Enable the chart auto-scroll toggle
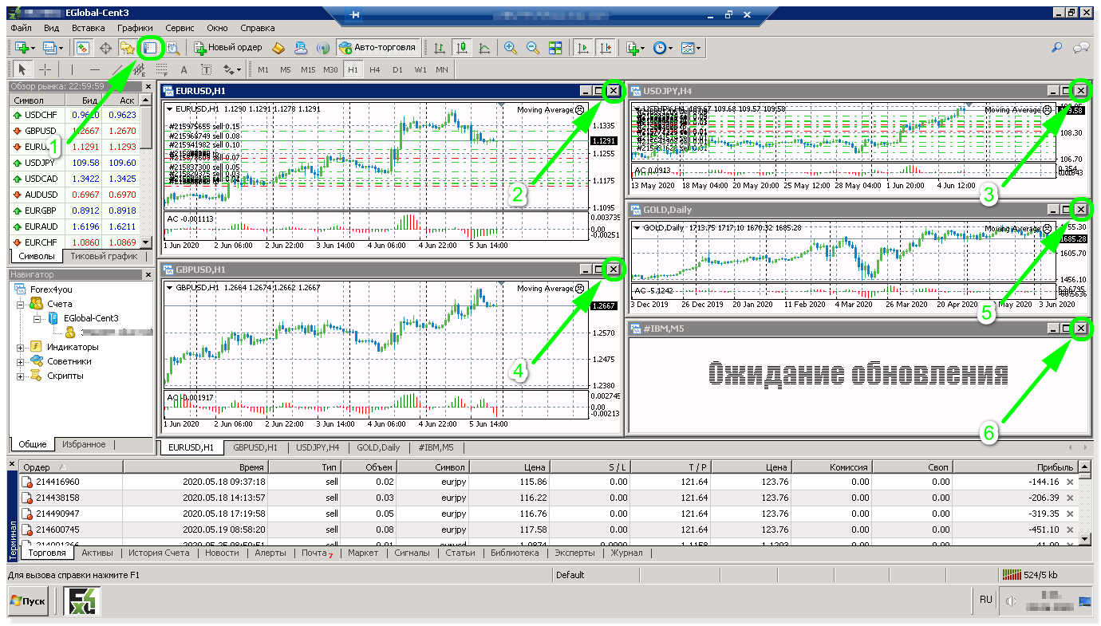1101x626 pixels. [x=583, y=48]
